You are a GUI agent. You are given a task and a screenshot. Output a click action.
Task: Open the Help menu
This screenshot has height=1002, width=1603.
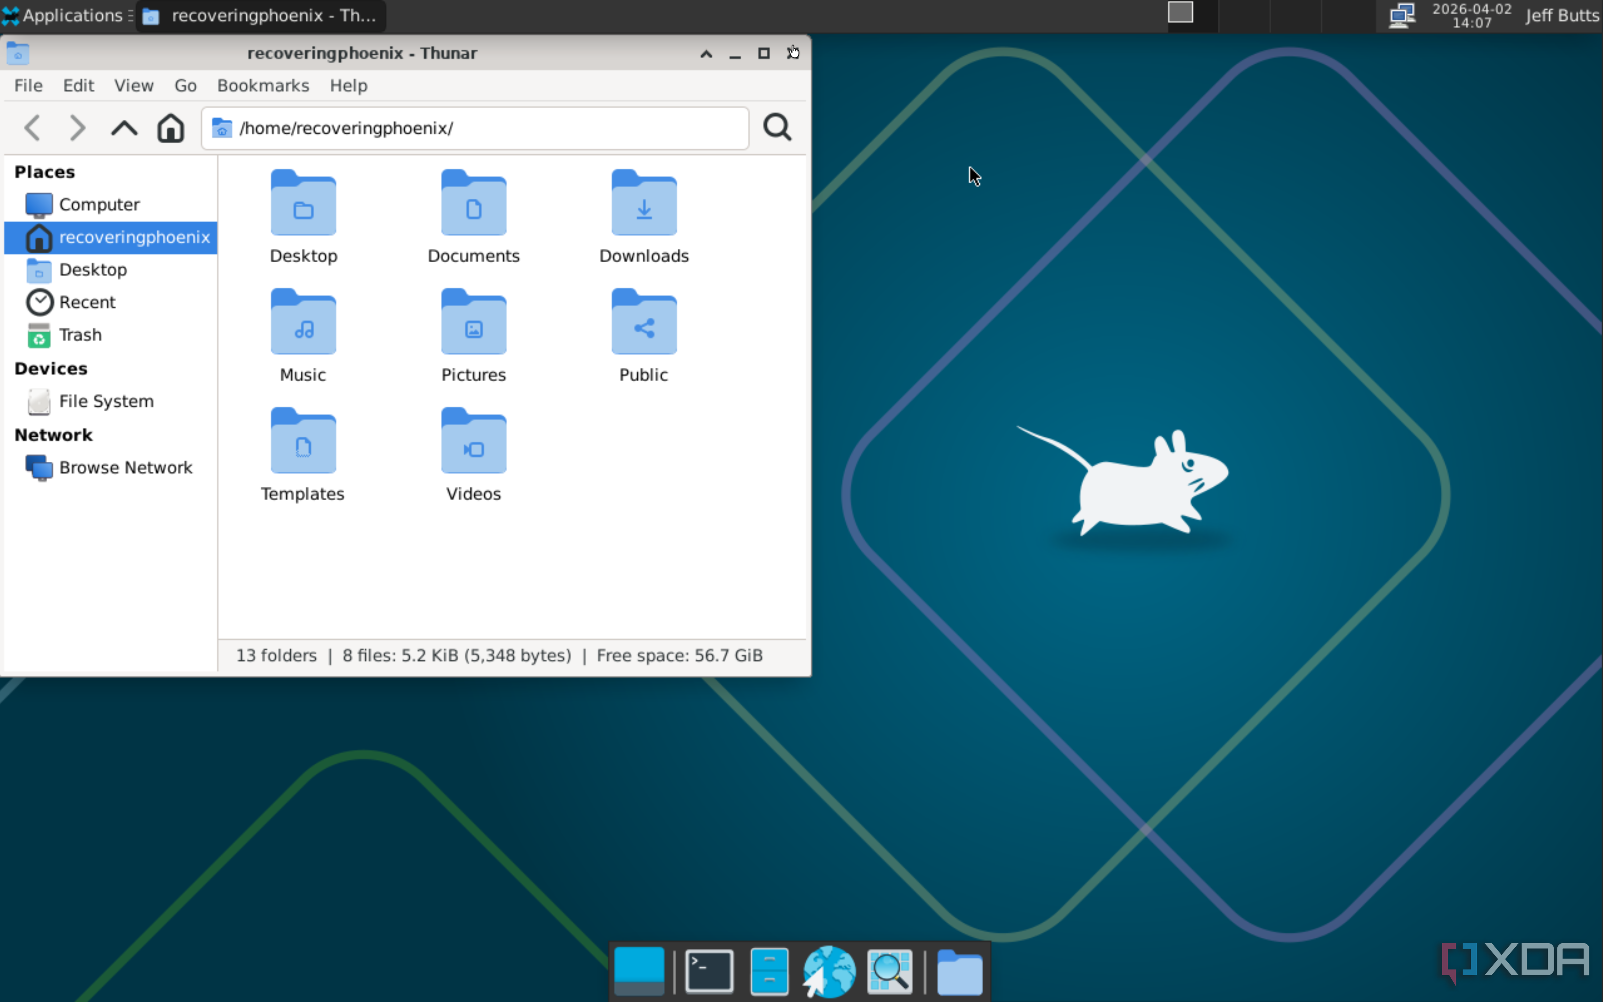tap(348, 86)
